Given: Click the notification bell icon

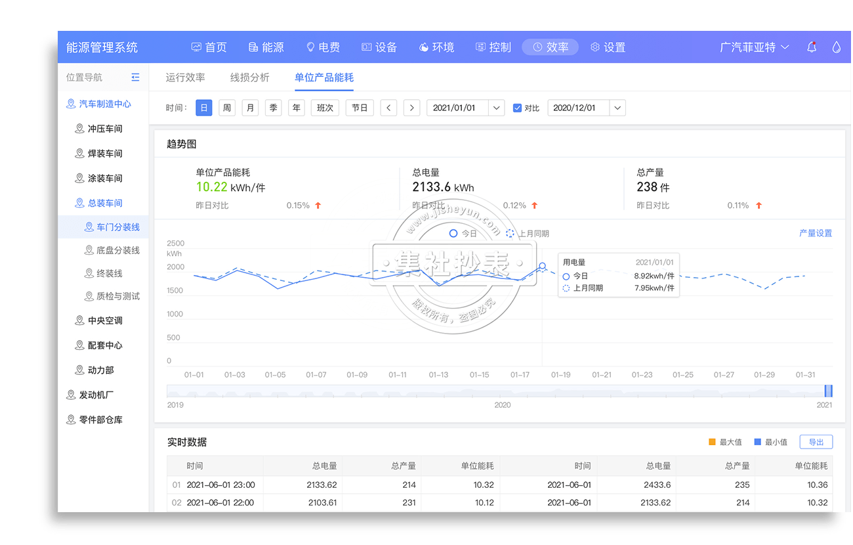Looking at the screenshot, I should point(812,47).
